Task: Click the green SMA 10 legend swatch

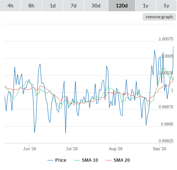Action: [x=77, y=160]
